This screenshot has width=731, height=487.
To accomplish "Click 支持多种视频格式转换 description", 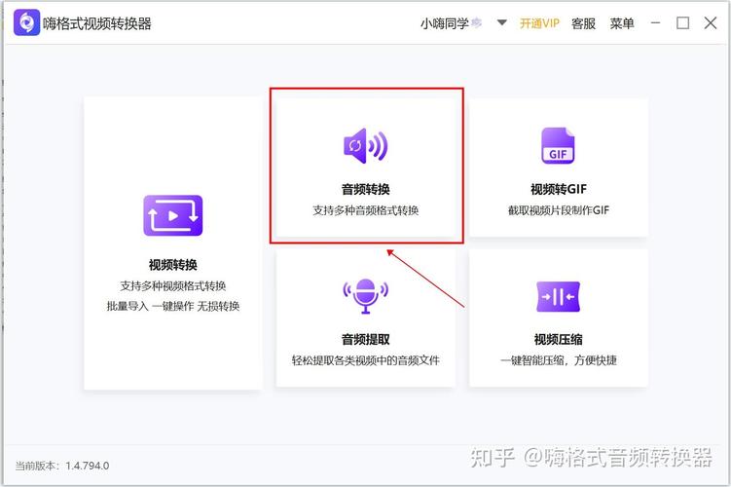I will pyautogui.click(x=173, y=286).
